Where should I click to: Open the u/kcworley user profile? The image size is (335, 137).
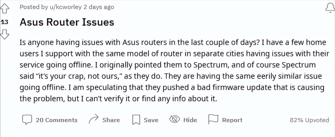65,7
